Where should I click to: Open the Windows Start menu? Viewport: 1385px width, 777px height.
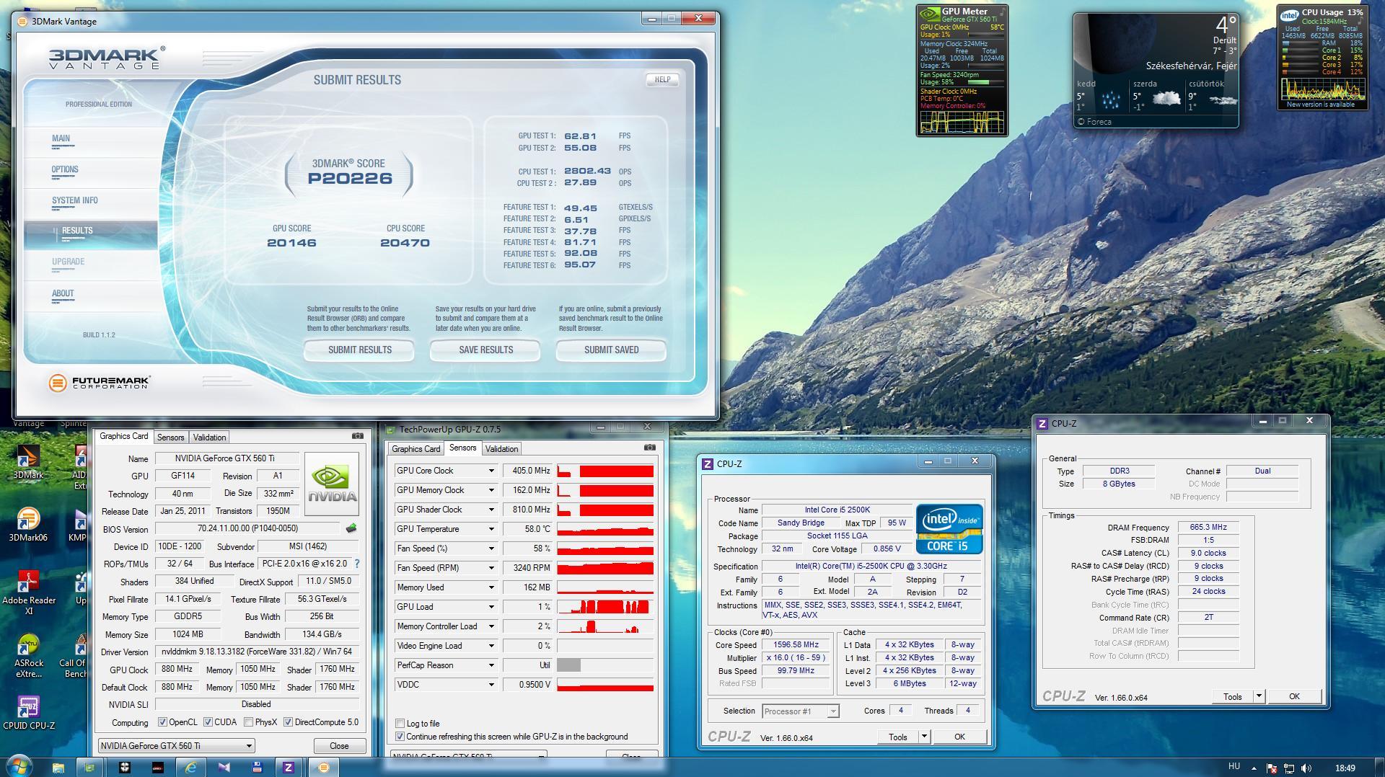(x=18, y=767)
